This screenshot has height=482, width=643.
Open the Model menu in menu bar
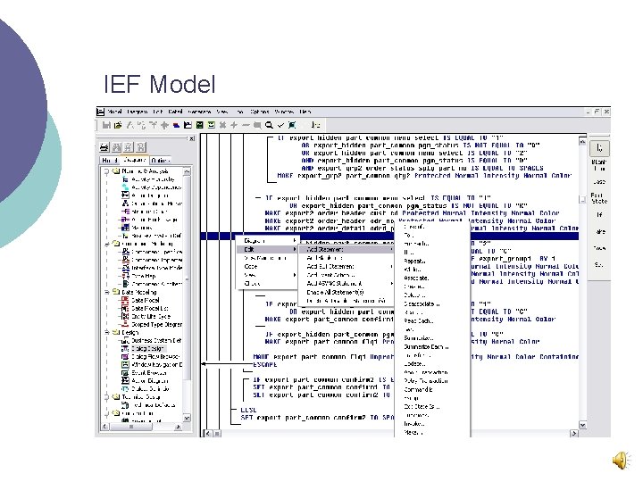pos(114,112)
